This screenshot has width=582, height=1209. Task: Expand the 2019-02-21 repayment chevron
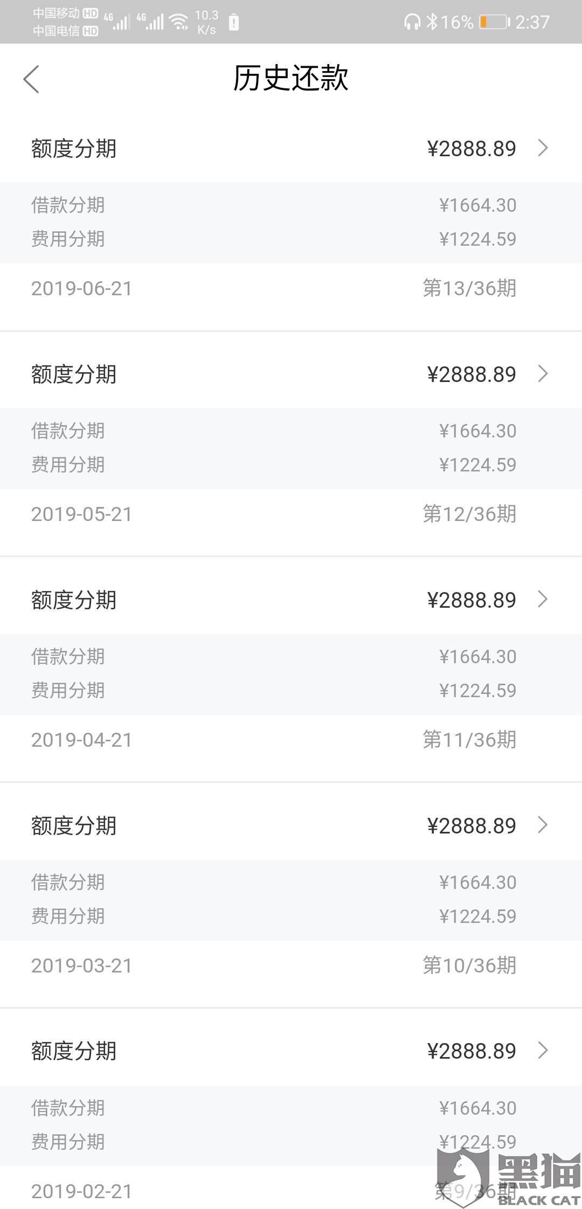(x=543, y=1050)
